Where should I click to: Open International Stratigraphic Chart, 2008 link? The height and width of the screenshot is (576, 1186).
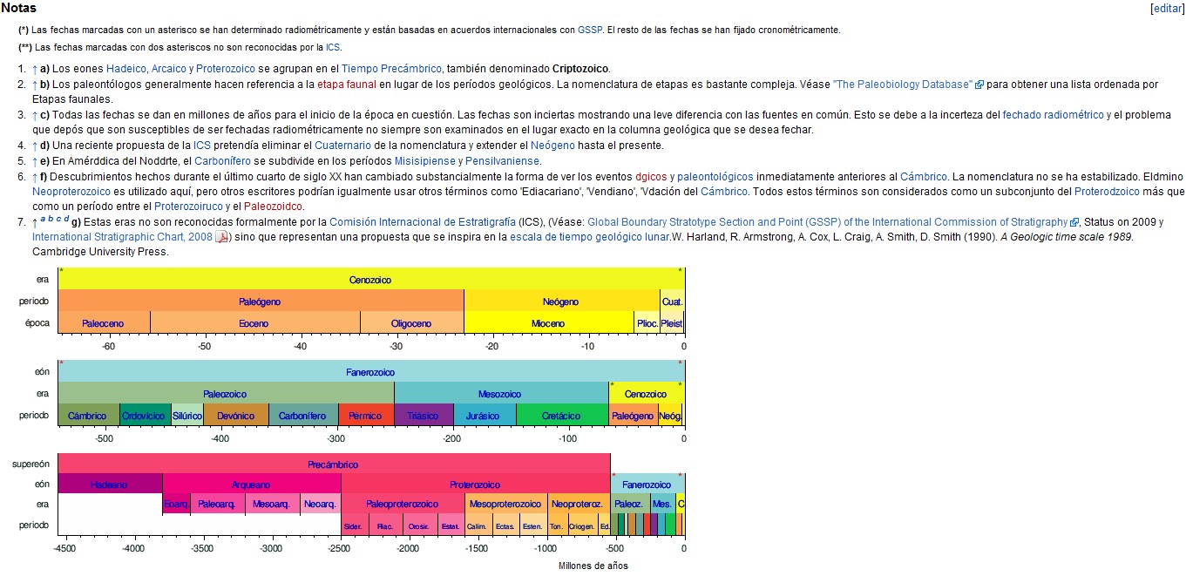[x=123, y=236]
